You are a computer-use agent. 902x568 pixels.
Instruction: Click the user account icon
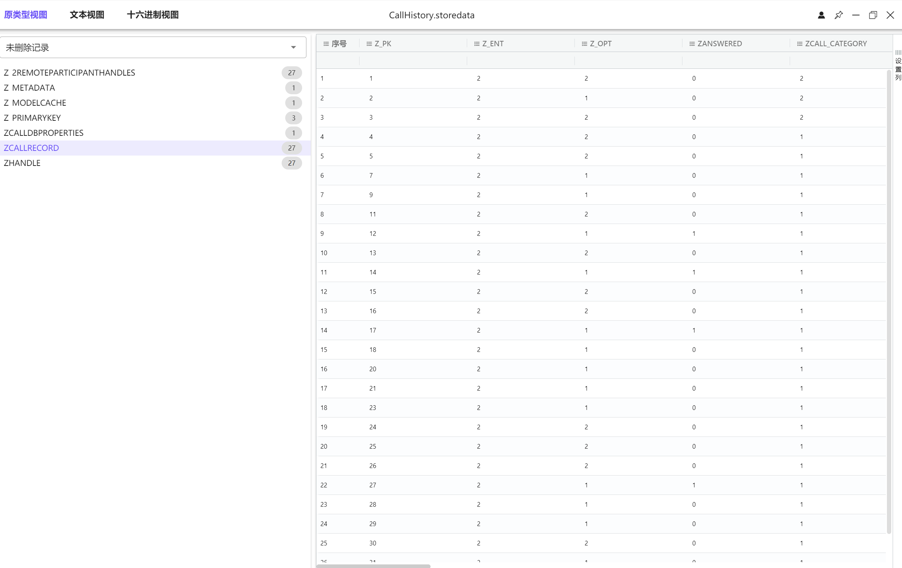tap(821, 15)
